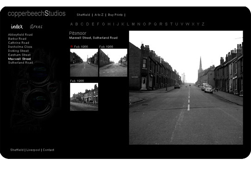Screen dimensions: 251x171
Task: Jump to letter H in alphabet index
Action: [109, 24]
